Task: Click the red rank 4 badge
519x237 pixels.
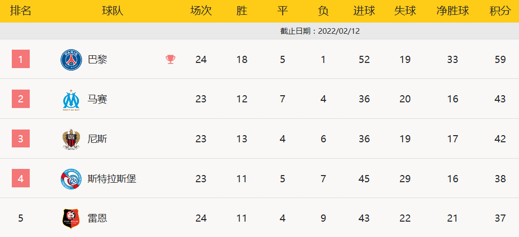Action: [21, 179]
